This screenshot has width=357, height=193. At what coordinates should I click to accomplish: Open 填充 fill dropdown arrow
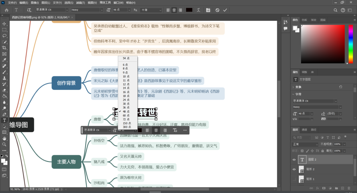[344, 150]
